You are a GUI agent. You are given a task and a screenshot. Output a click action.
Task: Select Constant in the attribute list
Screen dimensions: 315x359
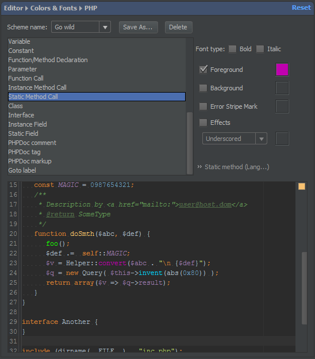point(97,51)
